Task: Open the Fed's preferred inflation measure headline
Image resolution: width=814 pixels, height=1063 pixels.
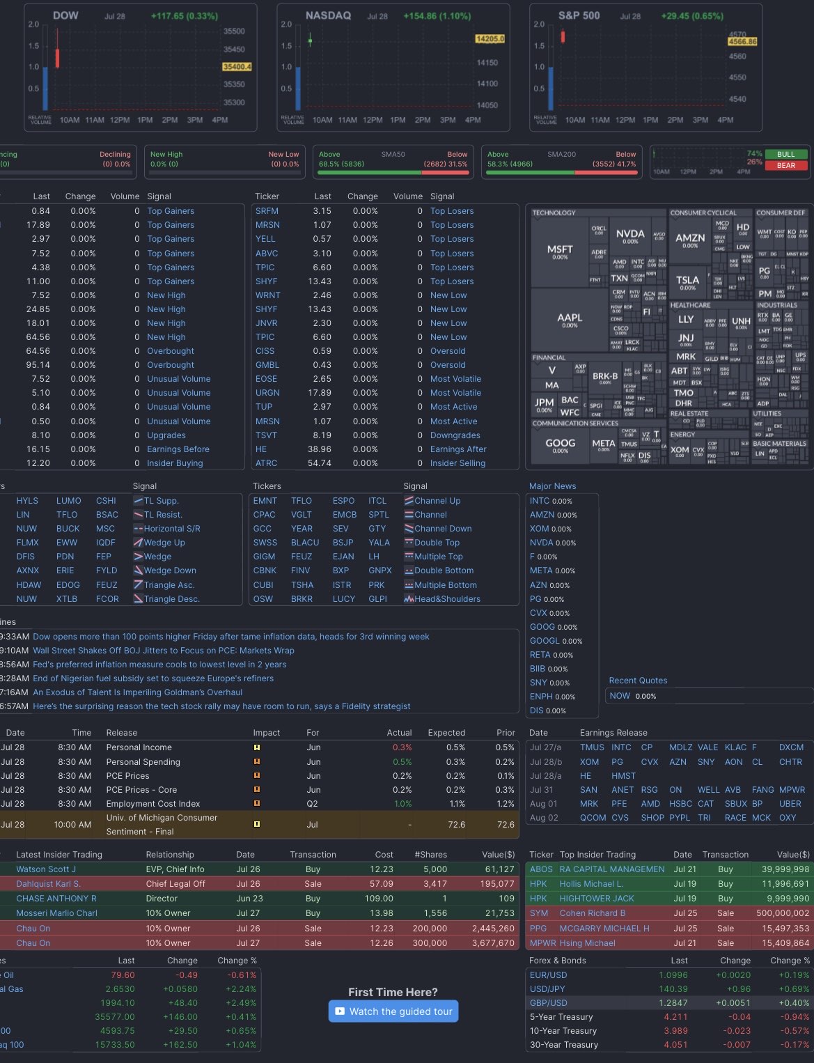Action: 159,665
